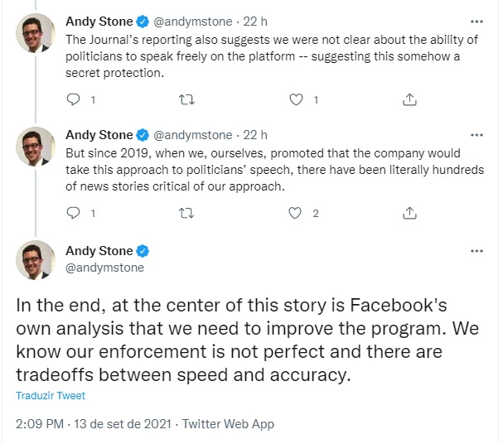Click Andy Stone's avatar on second tweet
This screenshot has width=503, height=444.
(x=36, y=147)
